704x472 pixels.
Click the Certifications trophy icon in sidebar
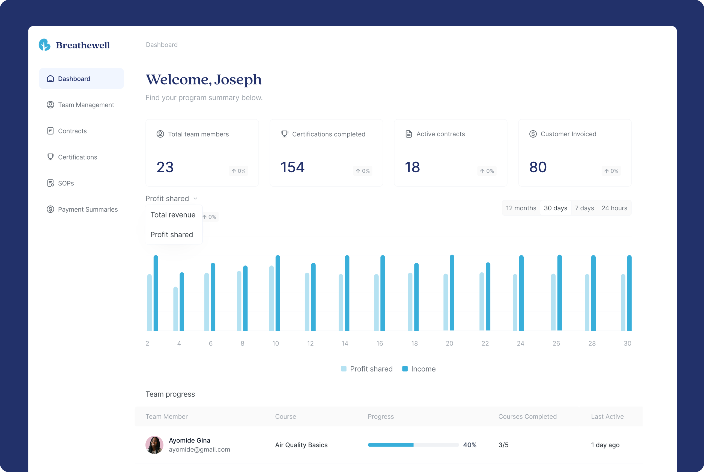(50, 157)
